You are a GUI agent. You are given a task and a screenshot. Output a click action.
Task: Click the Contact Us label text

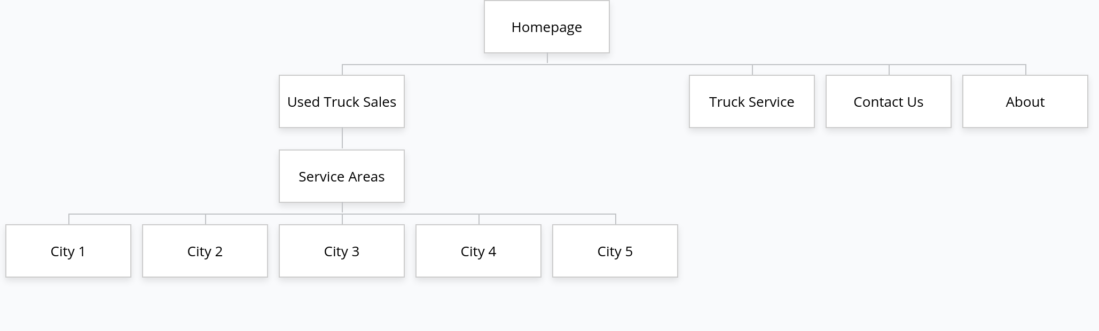[x=889, y=102]
